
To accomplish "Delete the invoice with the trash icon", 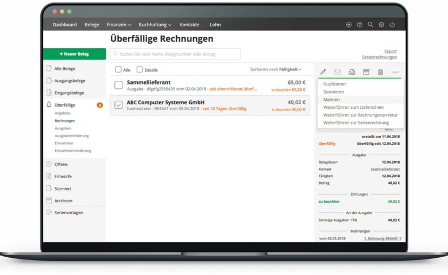I will tap(380, 72).
